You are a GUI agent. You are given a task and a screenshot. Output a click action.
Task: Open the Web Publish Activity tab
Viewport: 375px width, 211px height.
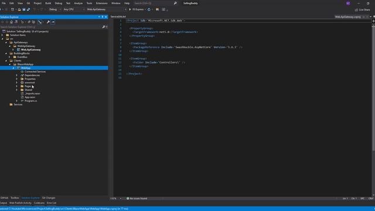click(21, 203)
